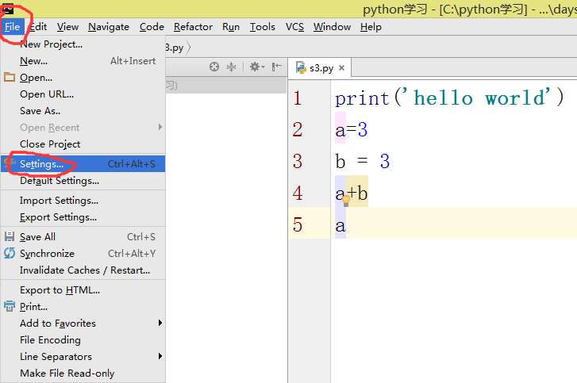Click Save All menu item
The height and width of the screenshot is (383, 577).
(x=83, y=237)
